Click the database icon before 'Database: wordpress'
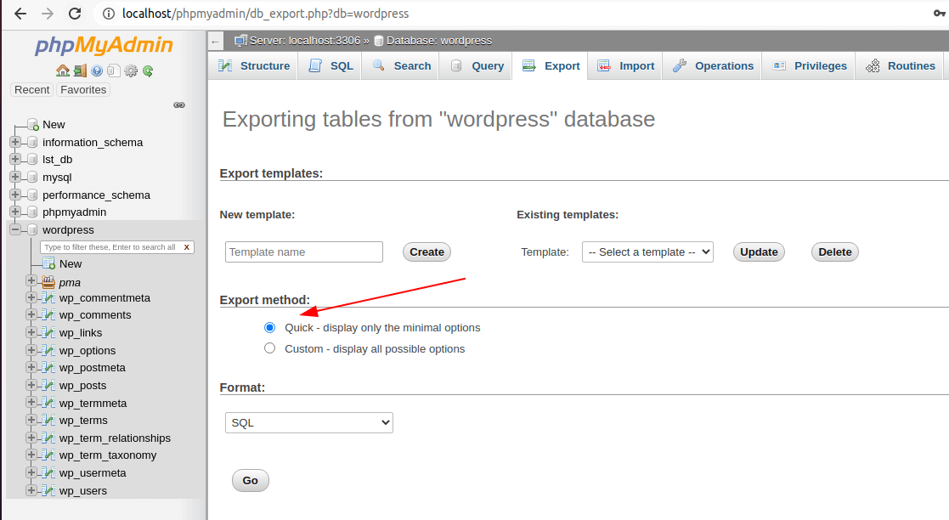The height and width of the screenshot is (520, 949). point(378,41)
